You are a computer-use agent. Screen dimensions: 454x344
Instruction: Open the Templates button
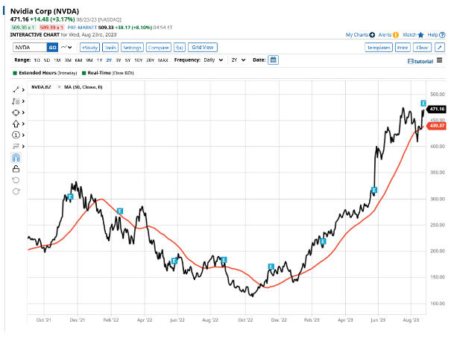point(379,48)
